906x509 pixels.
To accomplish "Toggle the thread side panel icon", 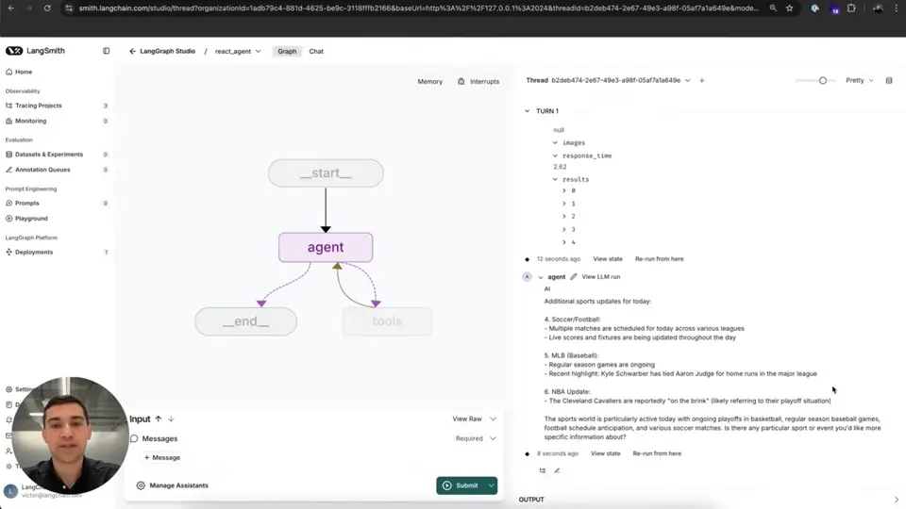I will click(889, 81).
